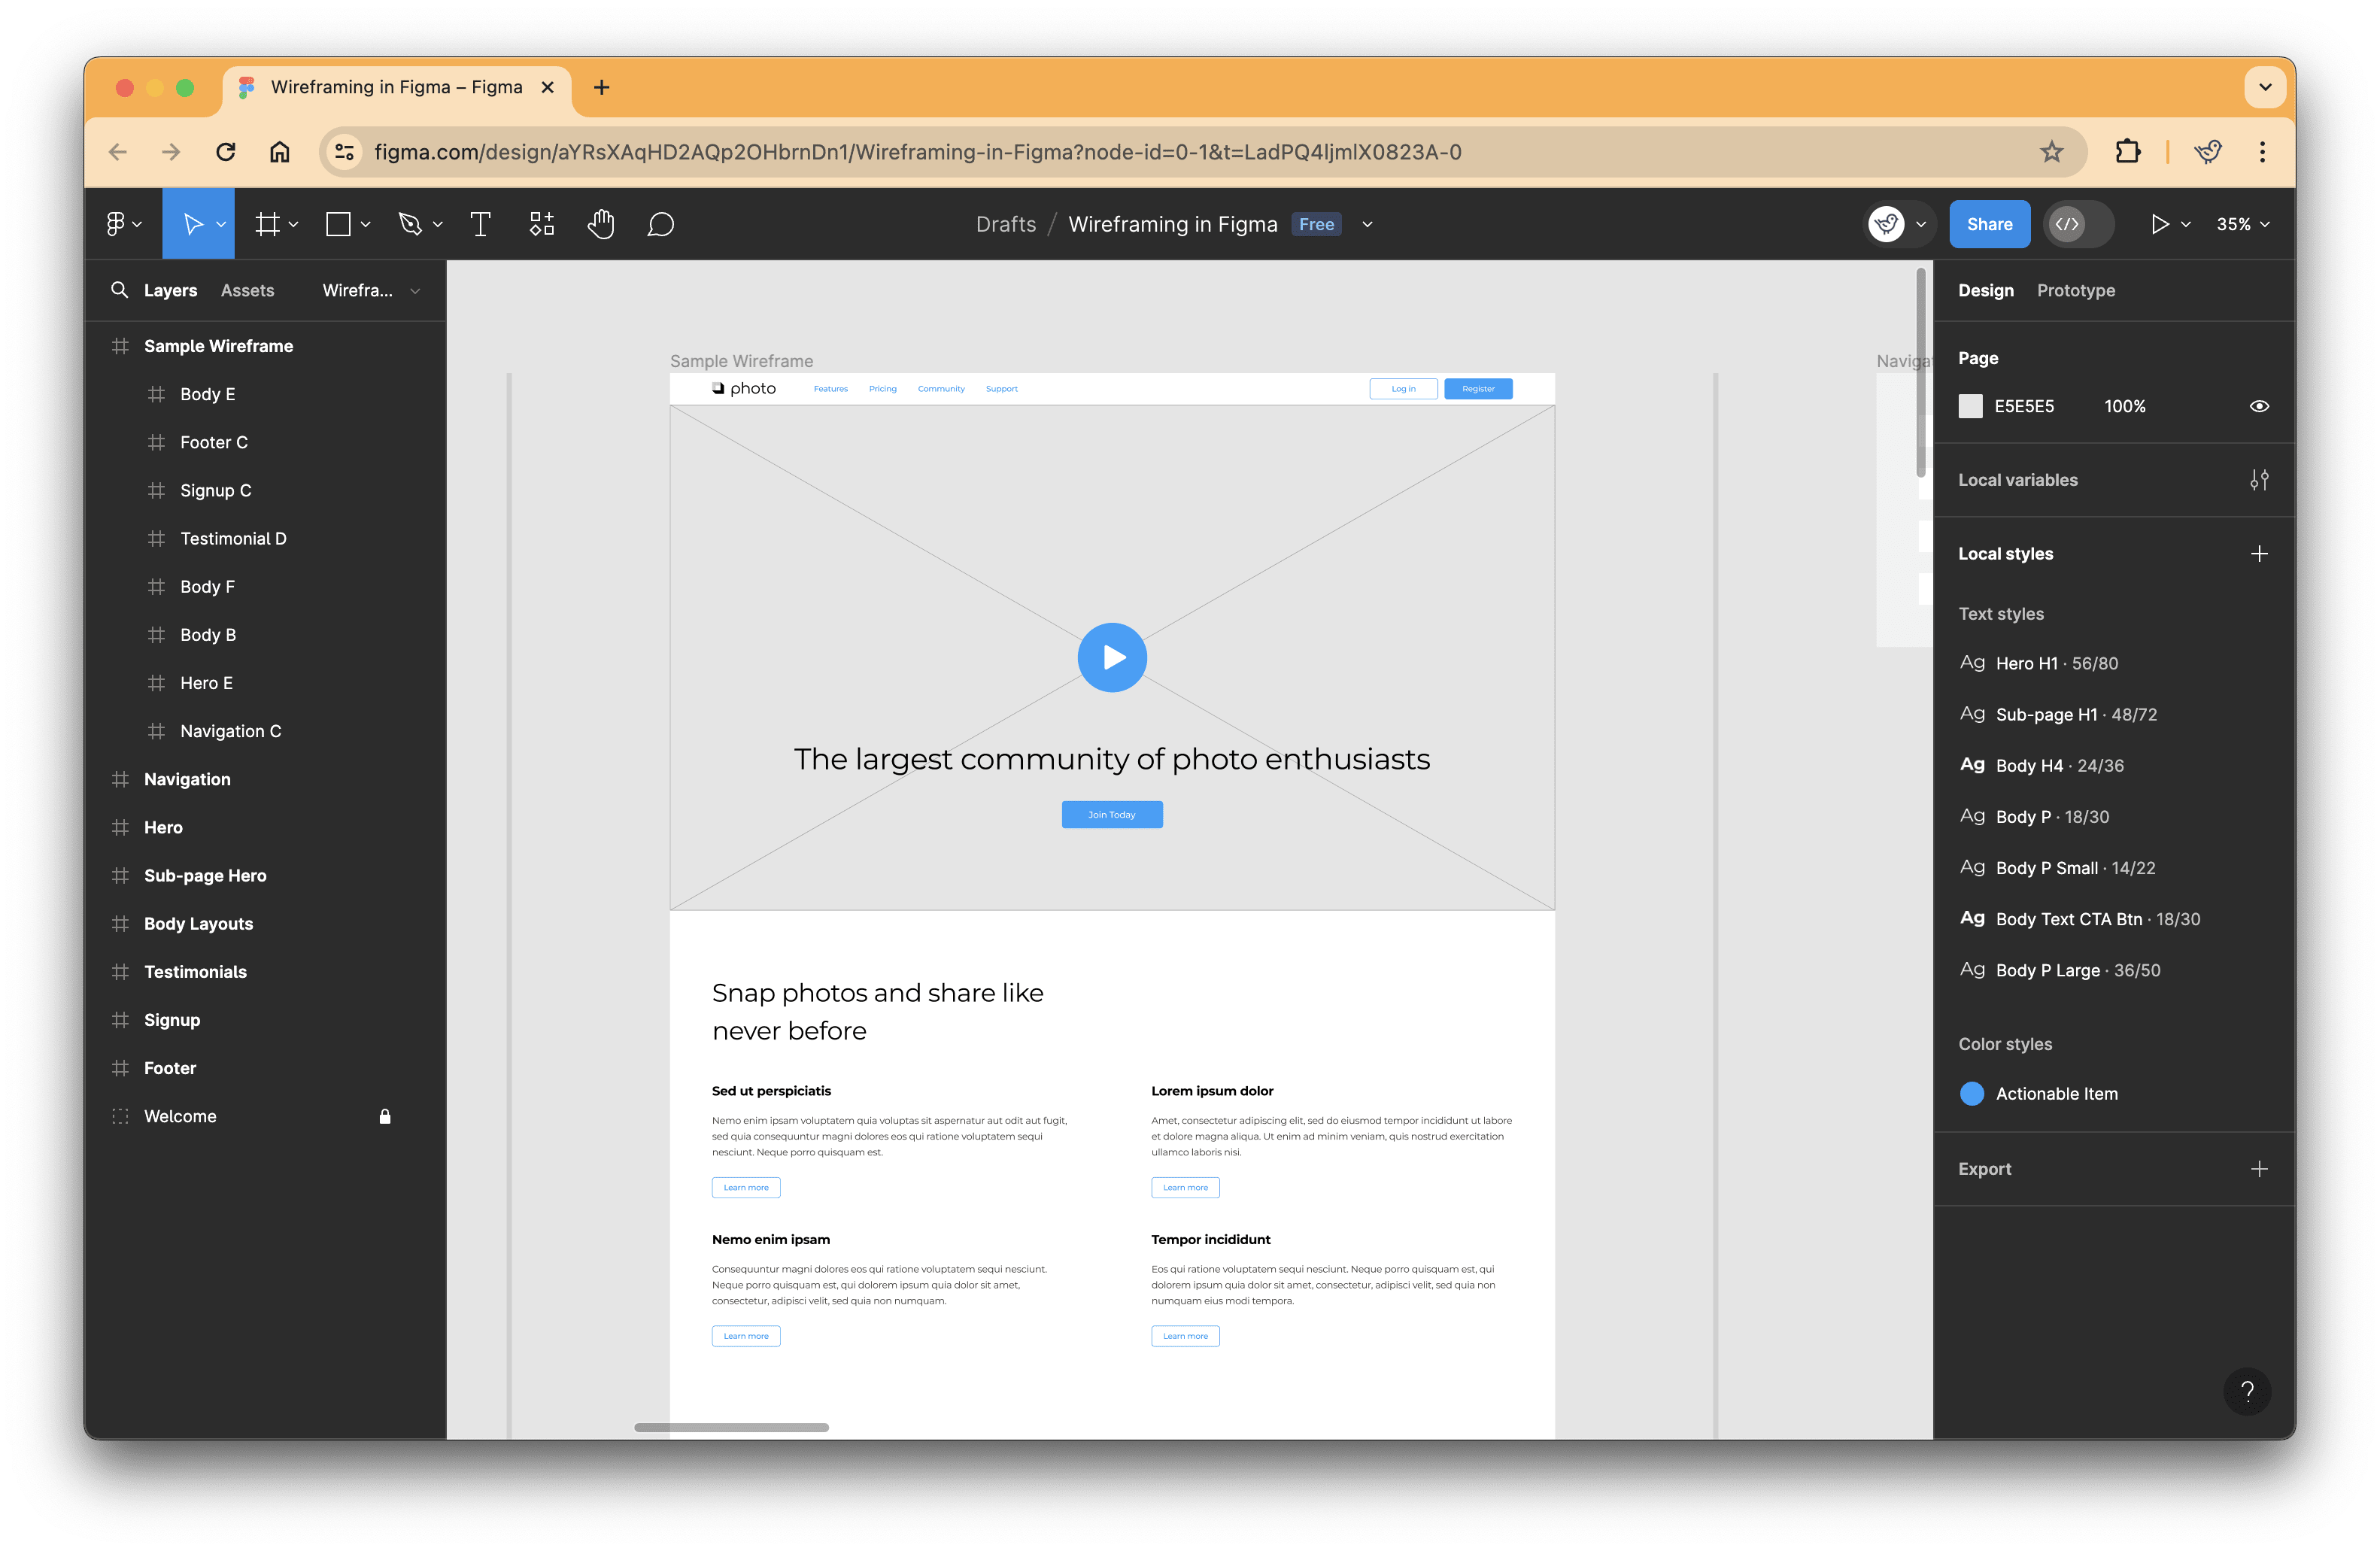
Task: Switch to the Assets tab
Action: (246, 290)
